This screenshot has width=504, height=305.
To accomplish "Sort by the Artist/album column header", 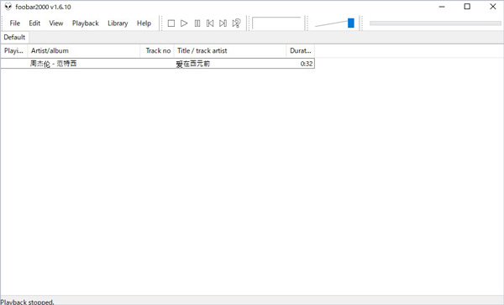I will point(84,50).
